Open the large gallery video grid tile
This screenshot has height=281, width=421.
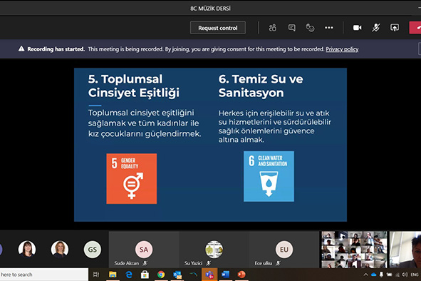[x=354, y=250]
